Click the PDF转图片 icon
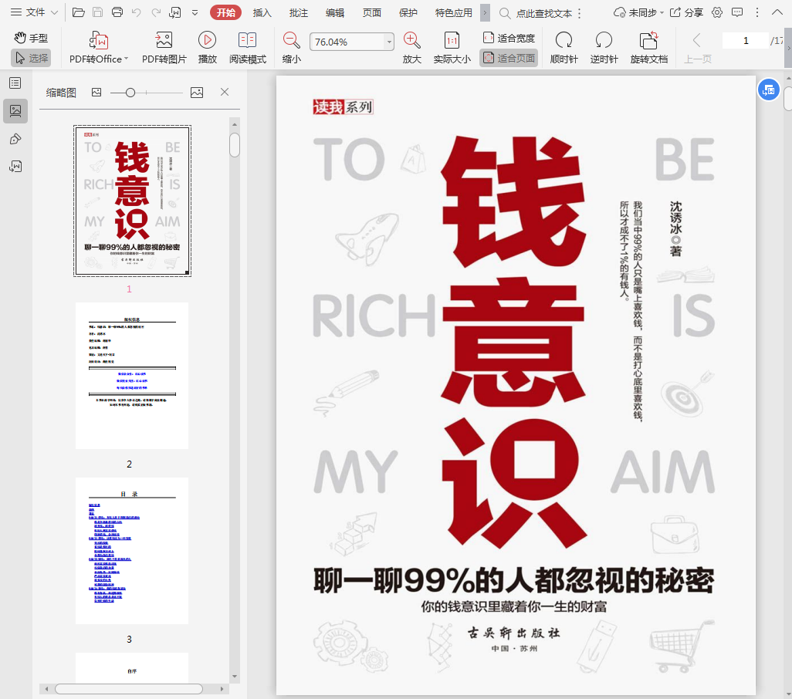 point(164,41)
